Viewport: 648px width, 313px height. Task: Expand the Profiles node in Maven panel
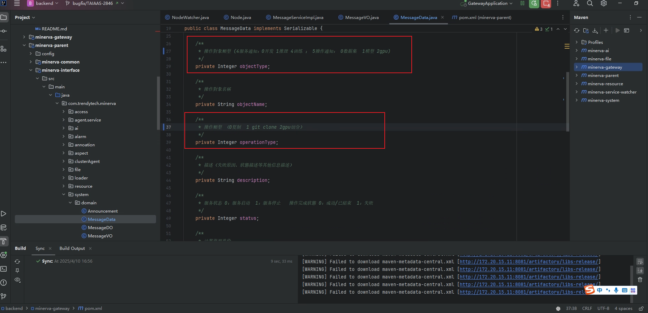coord(577,42)
